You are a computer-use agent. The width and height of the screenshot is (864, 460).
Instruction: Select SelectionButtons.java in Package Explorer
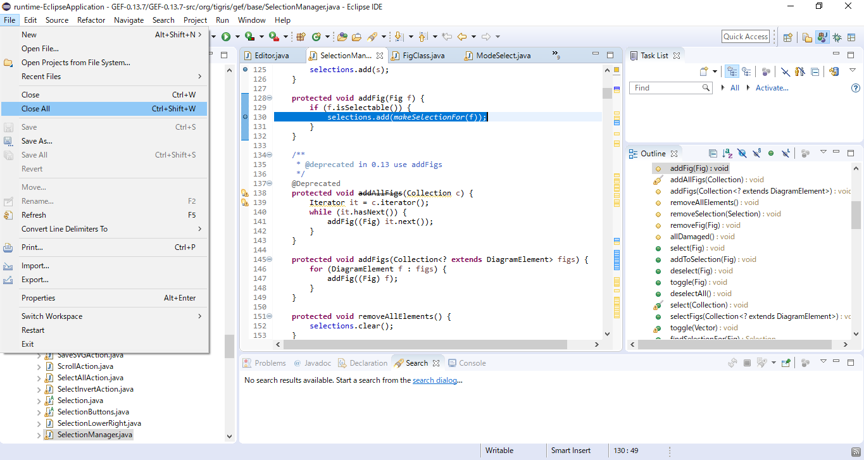[93, 412]
